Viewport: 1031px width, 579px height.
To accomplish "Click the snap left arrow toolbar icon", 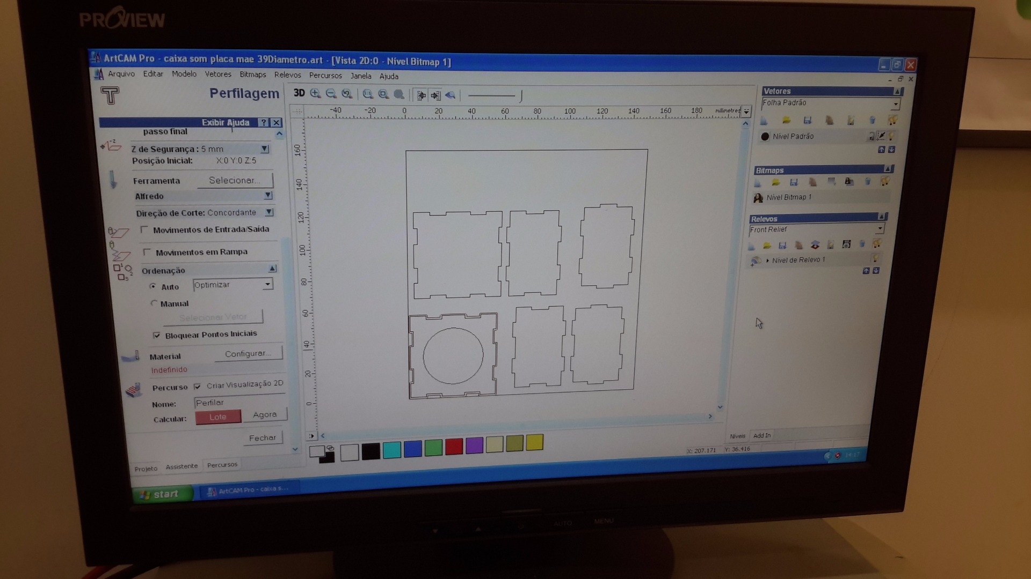I will pyautogui.click(x=421, y=95).
